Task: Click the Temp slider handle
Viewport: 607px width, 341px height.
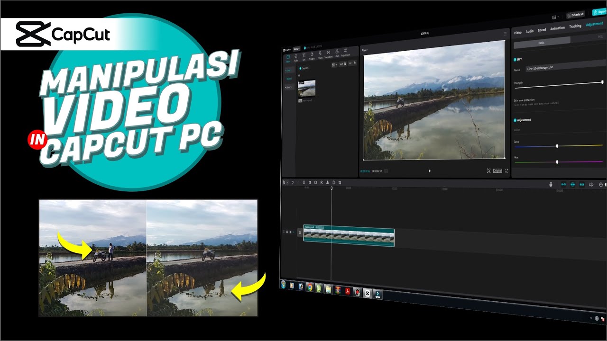Action: [x=557, y=146]
